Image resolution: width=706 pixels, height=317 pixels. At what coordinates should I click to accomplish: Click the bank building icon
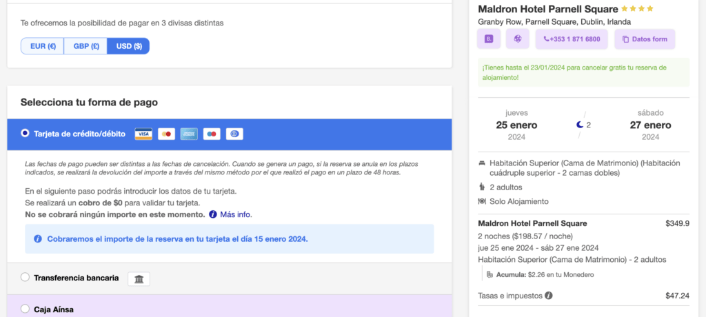click(139, 279)
